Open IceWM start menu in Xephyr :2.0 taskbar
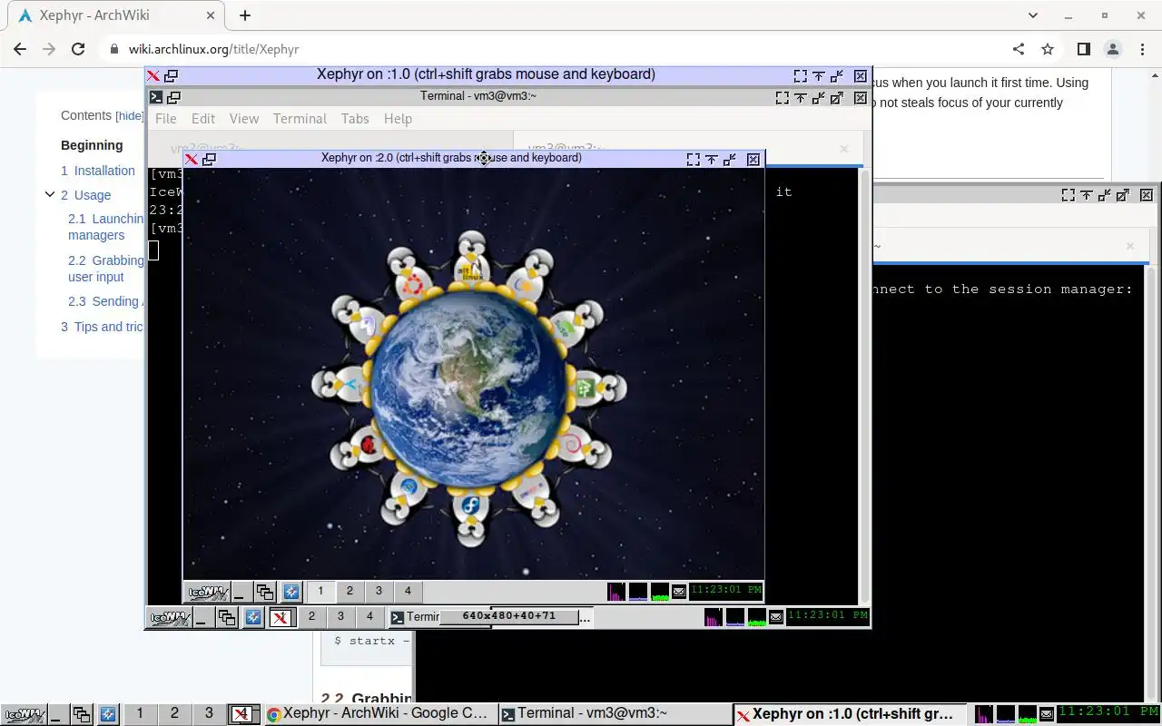Viewport: 1162px width, 726px height. click(207, 592)
